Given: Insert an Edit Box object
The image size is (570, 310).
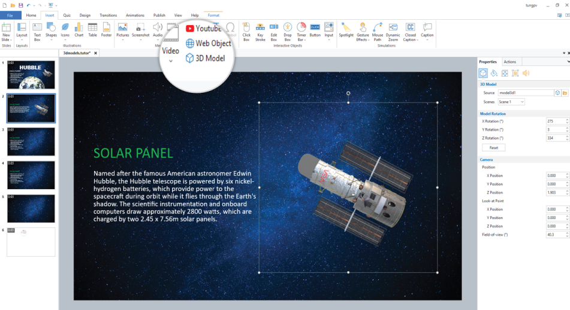Looking at the screenshot, I should click(x=274, y=32).
